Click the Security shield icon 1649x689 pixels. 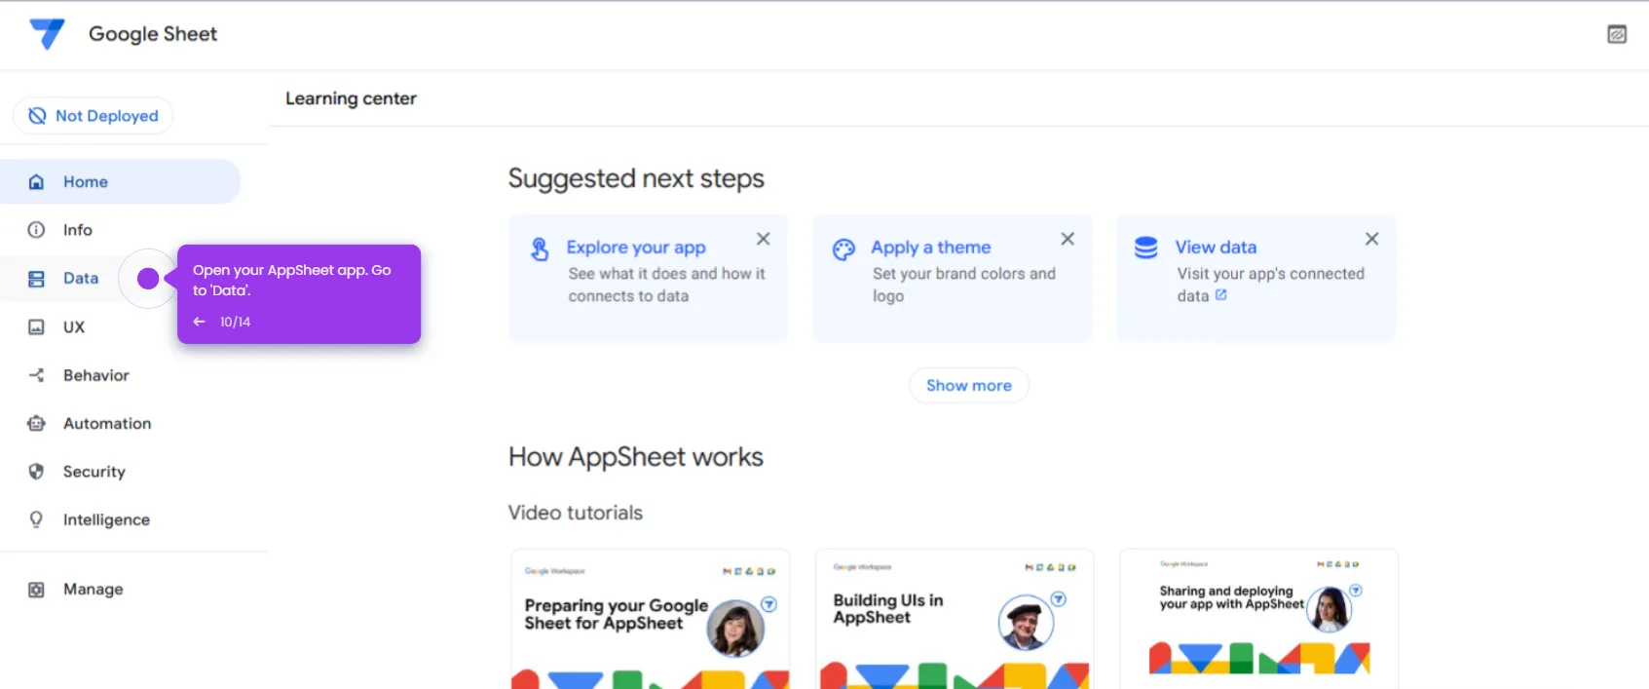coord(36,472)
